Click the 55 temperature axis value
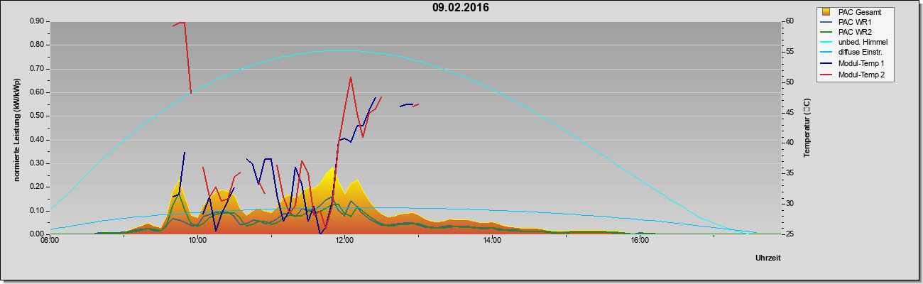This screenshot has width=923, height=284. [790, 51]
